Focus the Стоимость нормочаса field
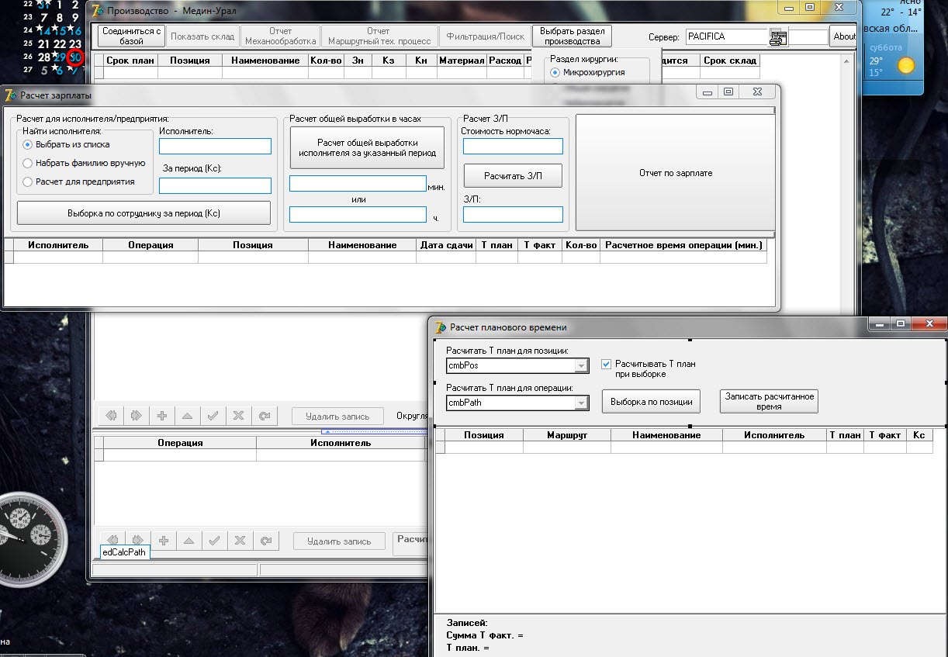Screen dimensions: 948x657 click(513, 147)
